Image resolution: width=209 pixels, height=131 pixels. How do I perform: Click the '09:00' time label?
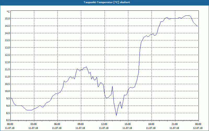[x=80, y=124]
